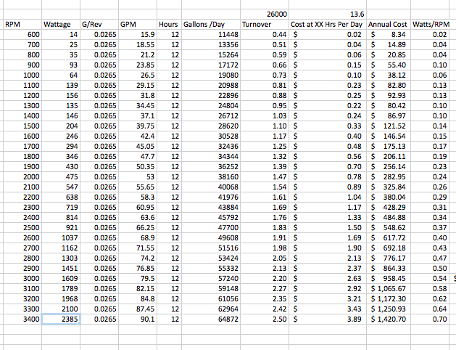Select gallons per day cell 11448
The height and width of the screenshot is (350, 456).
[x=211, y=35]
